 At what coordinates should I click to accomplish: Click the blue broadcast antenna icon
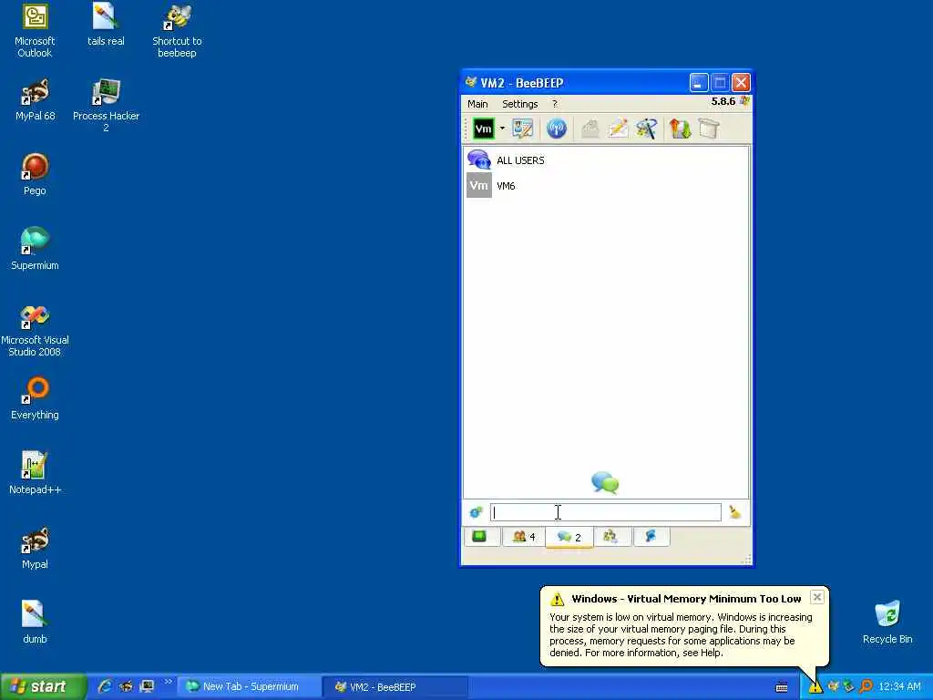557,129
